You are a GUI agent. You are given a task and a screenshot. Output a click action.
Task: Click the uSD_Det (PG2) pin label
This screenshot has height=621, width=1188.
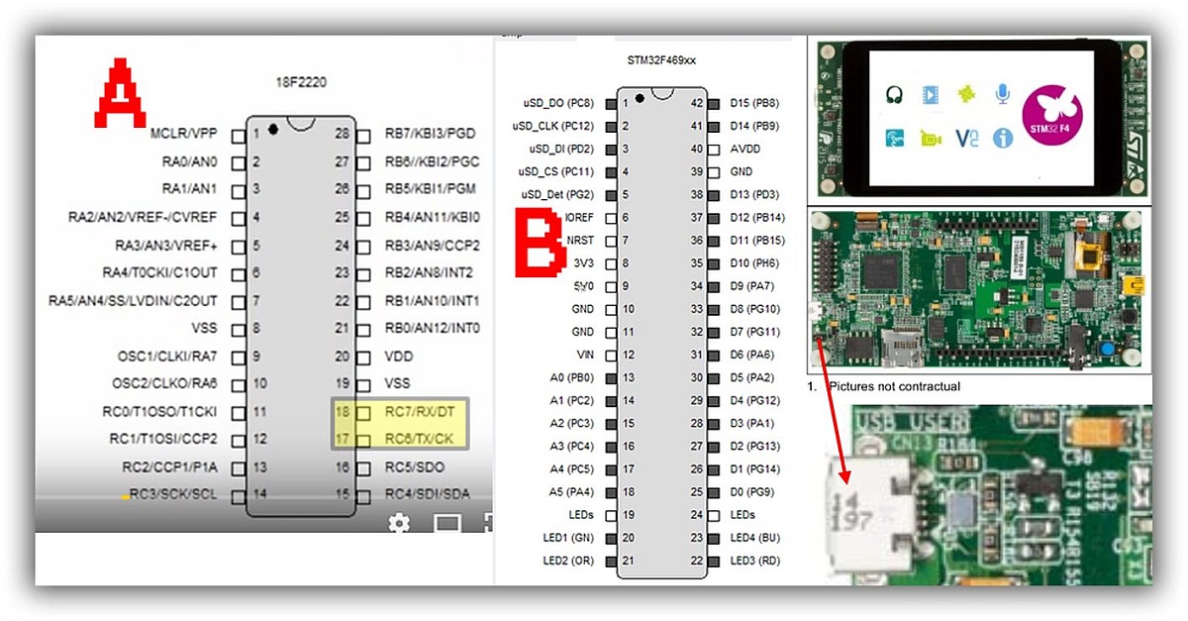coord(557,194)
